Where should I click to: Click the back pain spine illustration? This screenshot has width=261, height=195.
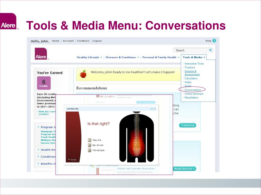(x=137, y=137)
